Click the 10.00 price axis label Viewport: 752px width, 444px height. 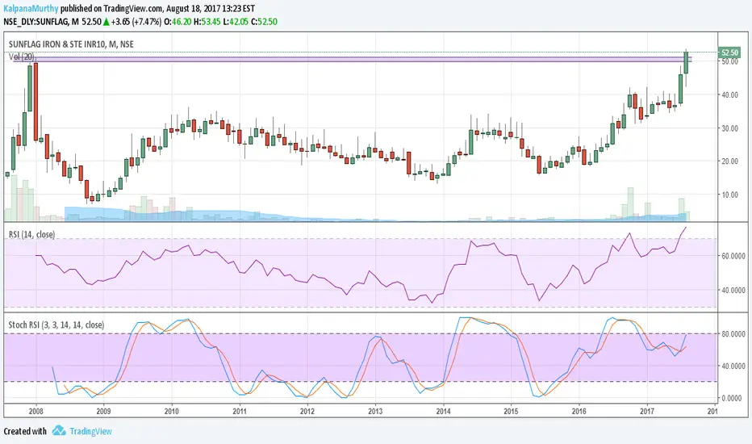coord(730,195)
